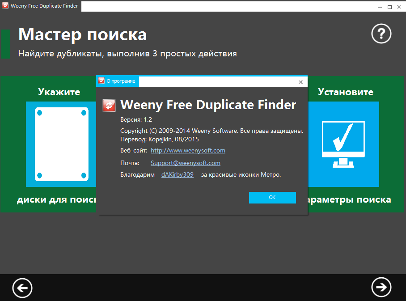Close the О программе dialog

click(x=300, y=82)
